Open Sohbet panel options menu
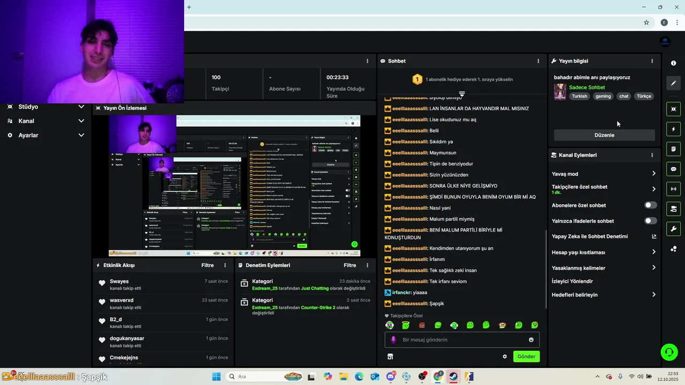 coord(538,61)
